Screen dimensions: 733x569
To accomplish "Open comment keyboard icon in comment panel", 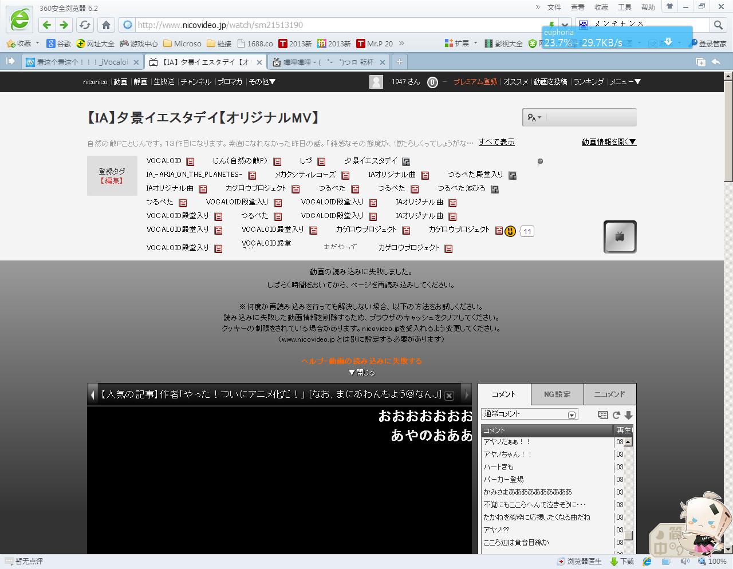I will tap(602, 415).
